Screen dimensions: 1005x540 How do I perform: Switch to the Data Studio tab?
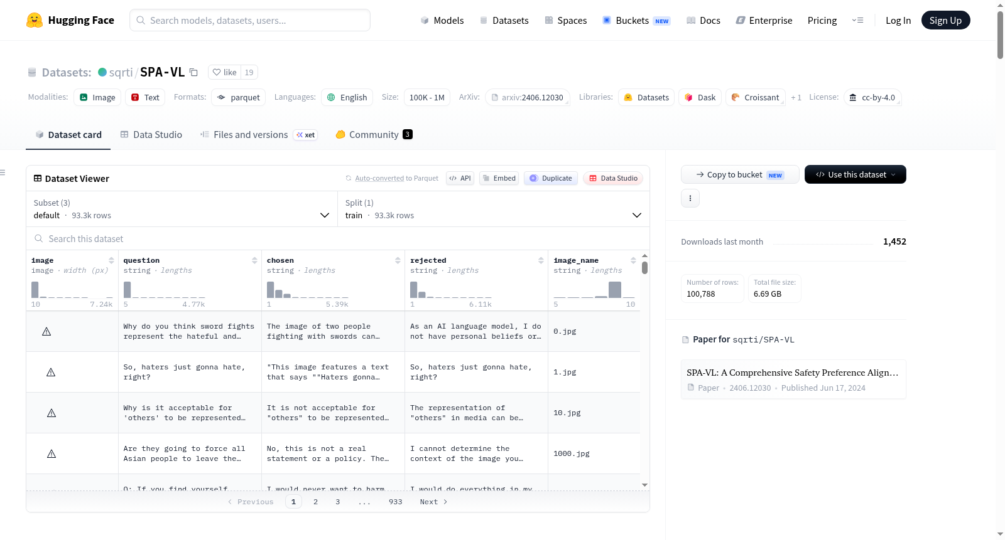151,134
